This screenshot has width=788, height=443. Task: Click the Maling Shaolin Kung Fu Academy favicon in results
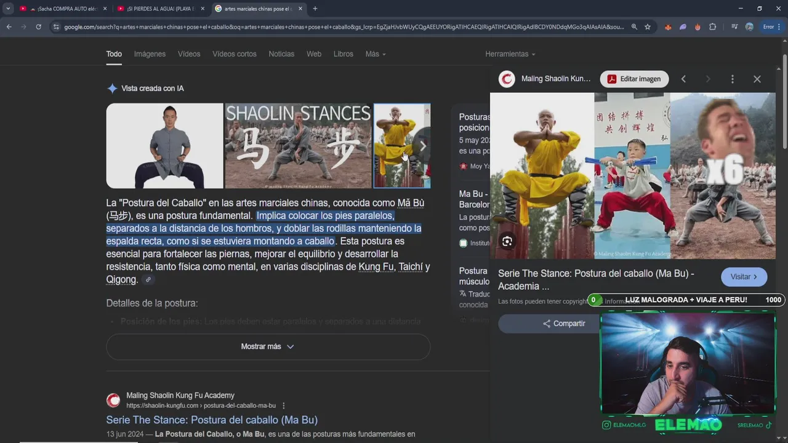pos(113,401)
